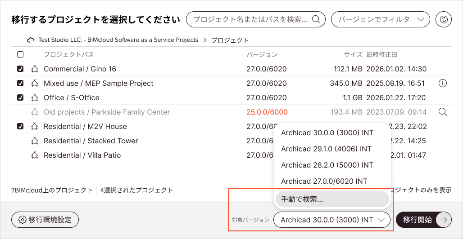This screenshot has width=463, height=239.
Task: Uncheck Commercial / Gino 16 checkbox
Action: coord(20,69)
